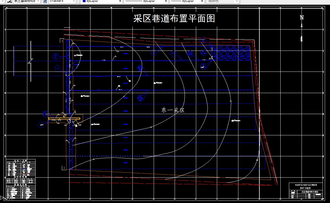Select the Make Object's Layer Current icon
The width and height of the screenshot is (330, 203).
(x=9, y=1)
